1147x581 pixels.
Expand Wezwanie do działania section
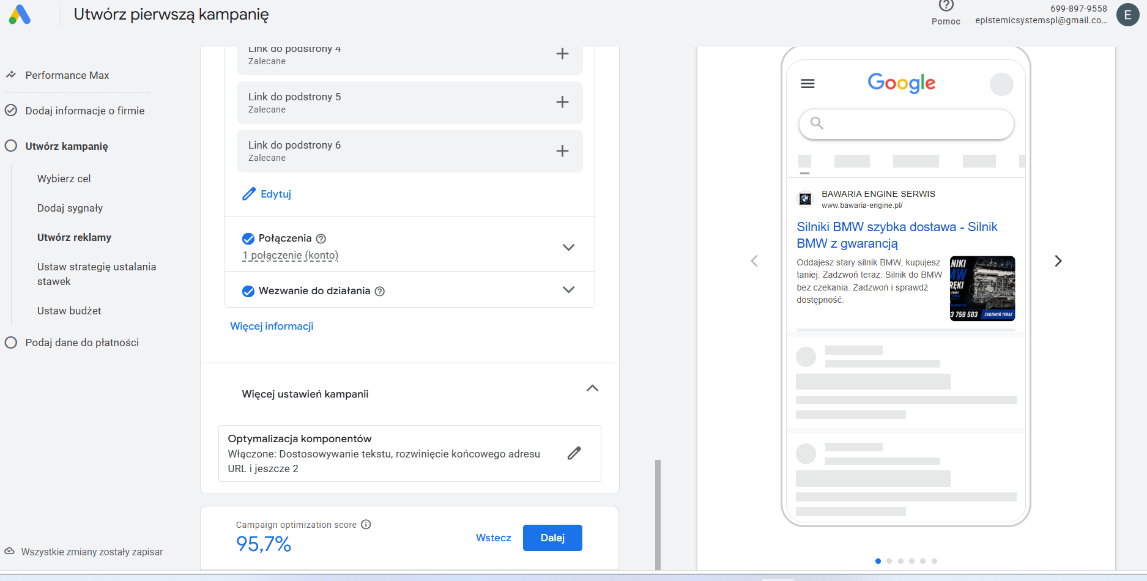pos(568,290)
